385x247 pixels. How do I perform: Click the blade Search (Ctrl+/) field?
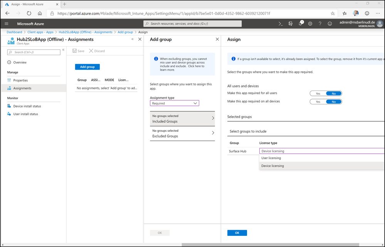coord(34,52)
